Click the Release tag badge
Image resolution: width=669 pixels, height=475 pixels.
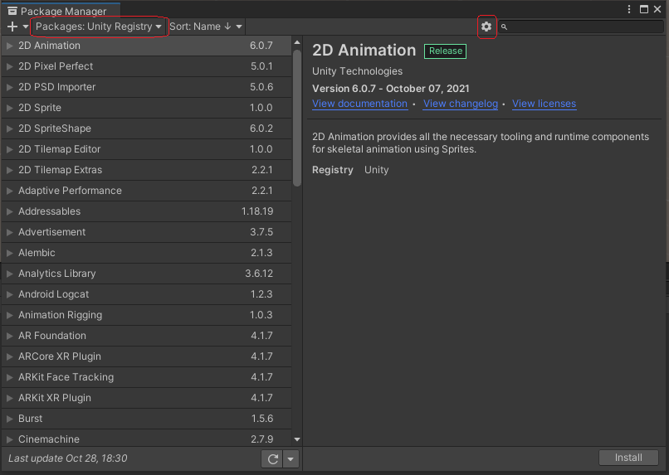click(446, 51)
